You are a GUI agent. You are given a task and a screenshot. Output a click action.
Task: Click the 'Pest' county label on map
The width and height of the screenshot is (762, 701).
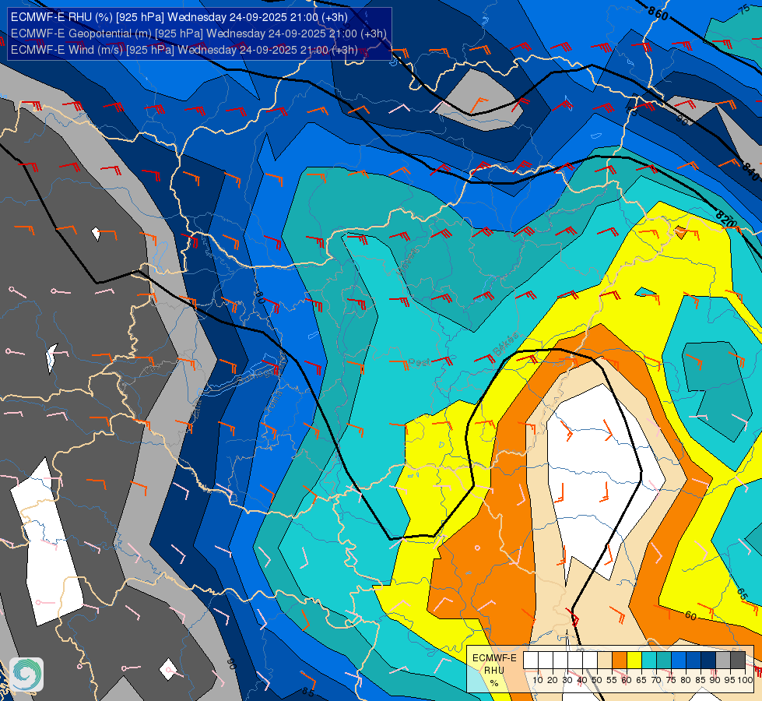(419, 362)
